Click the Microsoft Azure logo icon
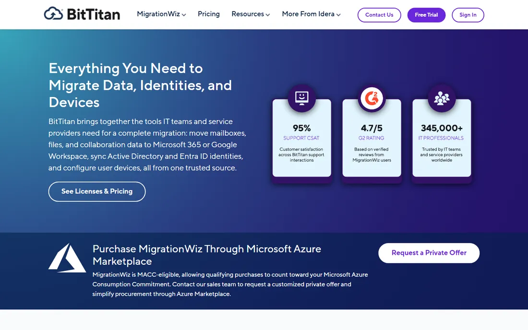528x330 pixels. tap(67, 258)
